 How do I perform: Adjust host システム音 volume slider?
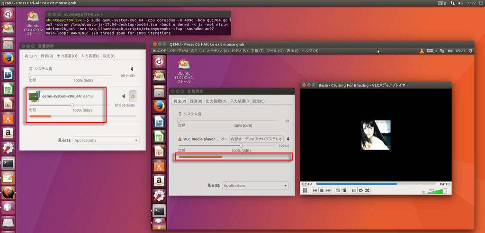click(71, 75)
